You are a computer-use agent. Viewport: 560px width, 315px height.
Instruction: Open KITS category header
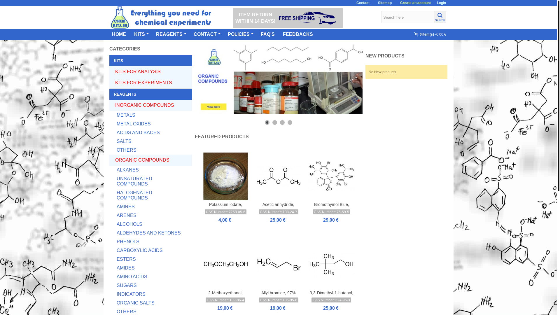click(x=150, y=61)
